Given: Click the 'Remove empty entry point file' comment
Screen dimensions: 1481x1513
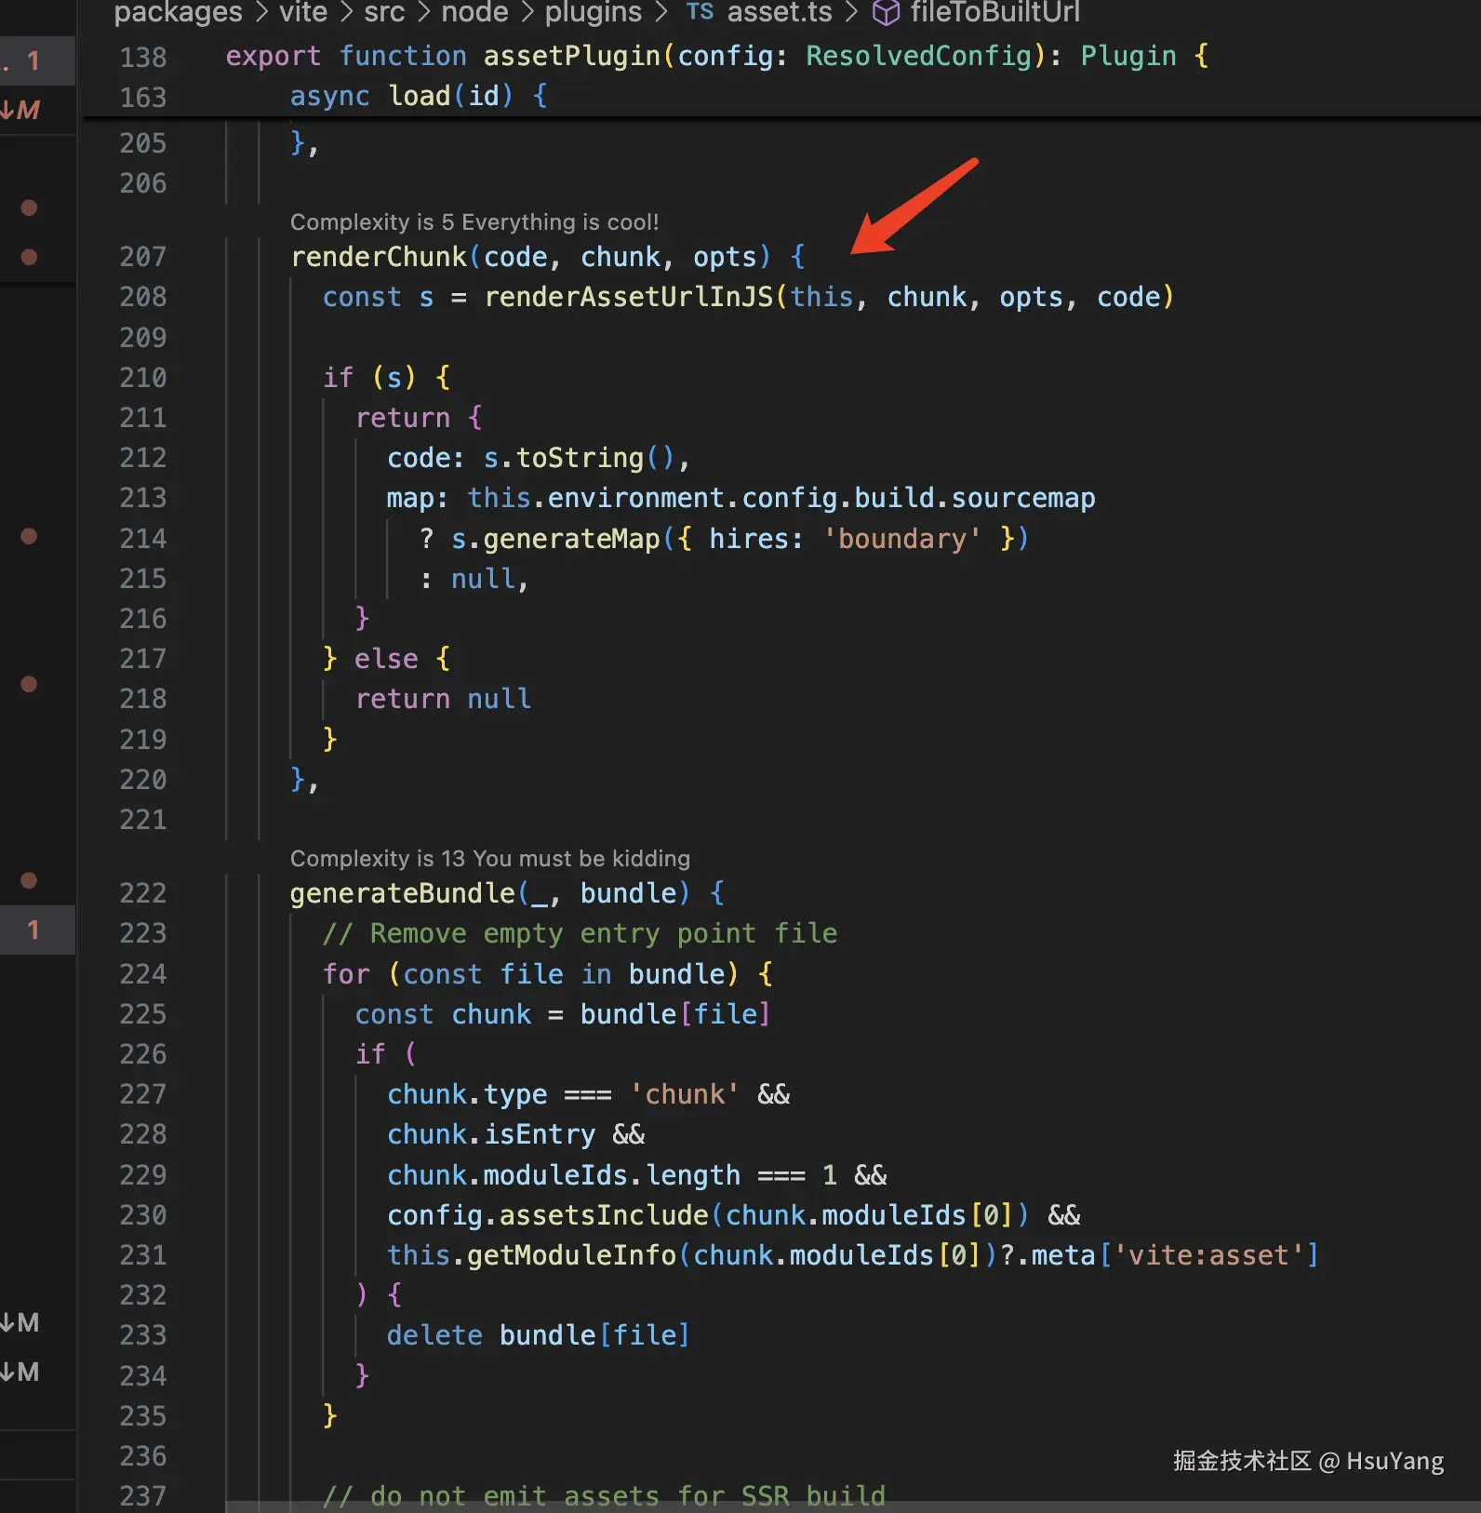Looking at the screenshot, I should pos(580,933).
